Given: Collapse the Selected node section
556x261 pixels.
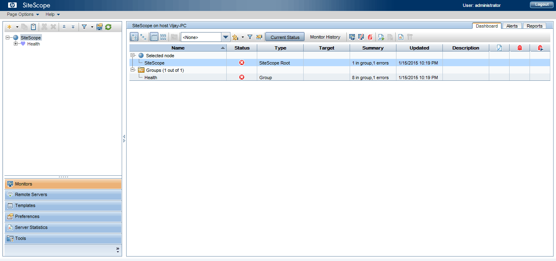Looking at the screenshot, I should point(133,55).
